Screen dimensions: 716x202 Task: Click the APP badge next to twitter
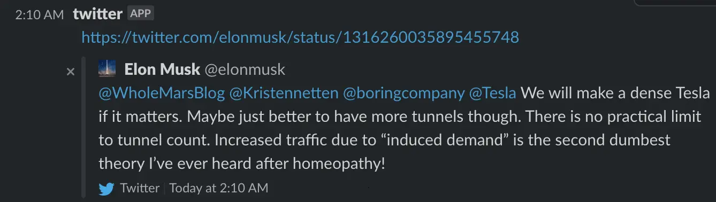click(141, 13)
